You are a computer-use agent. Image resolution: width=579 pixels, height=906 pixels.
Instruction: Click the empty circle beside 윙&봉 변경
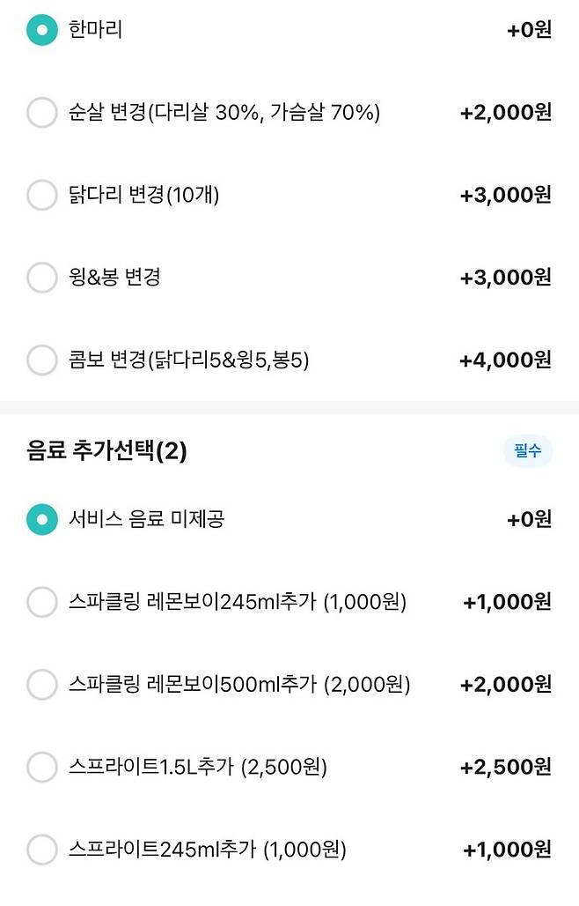pyautogui.click(x=41, y=277)
